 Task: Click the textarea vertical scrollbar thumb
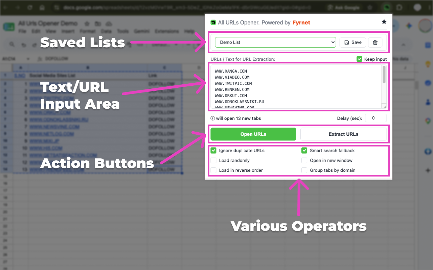[384, 74]
